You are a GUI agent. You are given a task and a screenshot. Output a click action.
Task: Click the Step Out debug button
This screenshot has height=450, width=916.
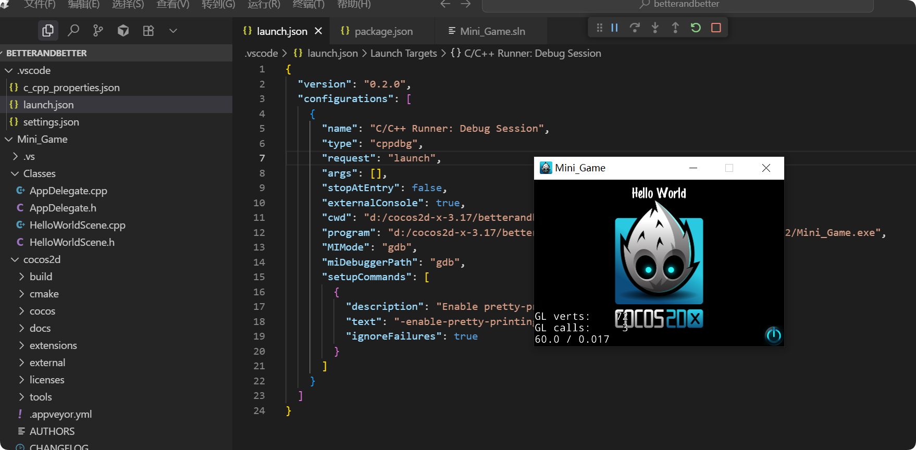tap(675, 28)
